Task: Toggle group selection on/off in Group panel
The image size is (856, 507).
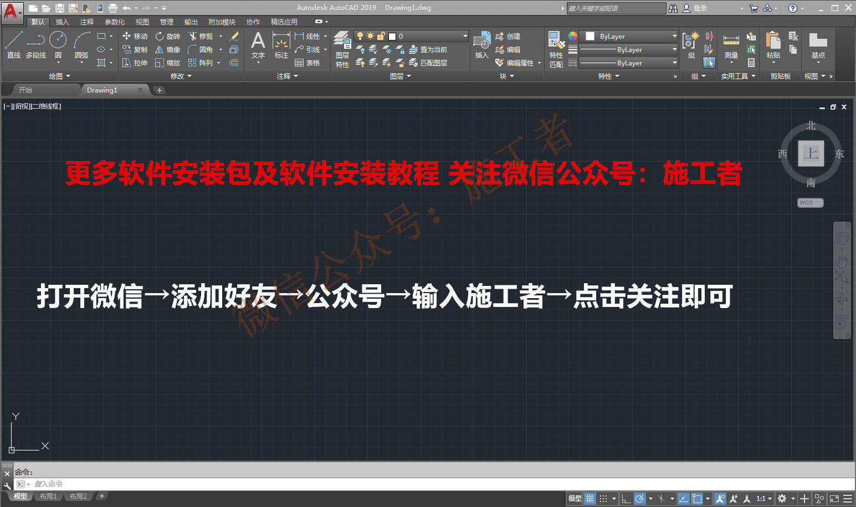Action: [x=709, y=63]
